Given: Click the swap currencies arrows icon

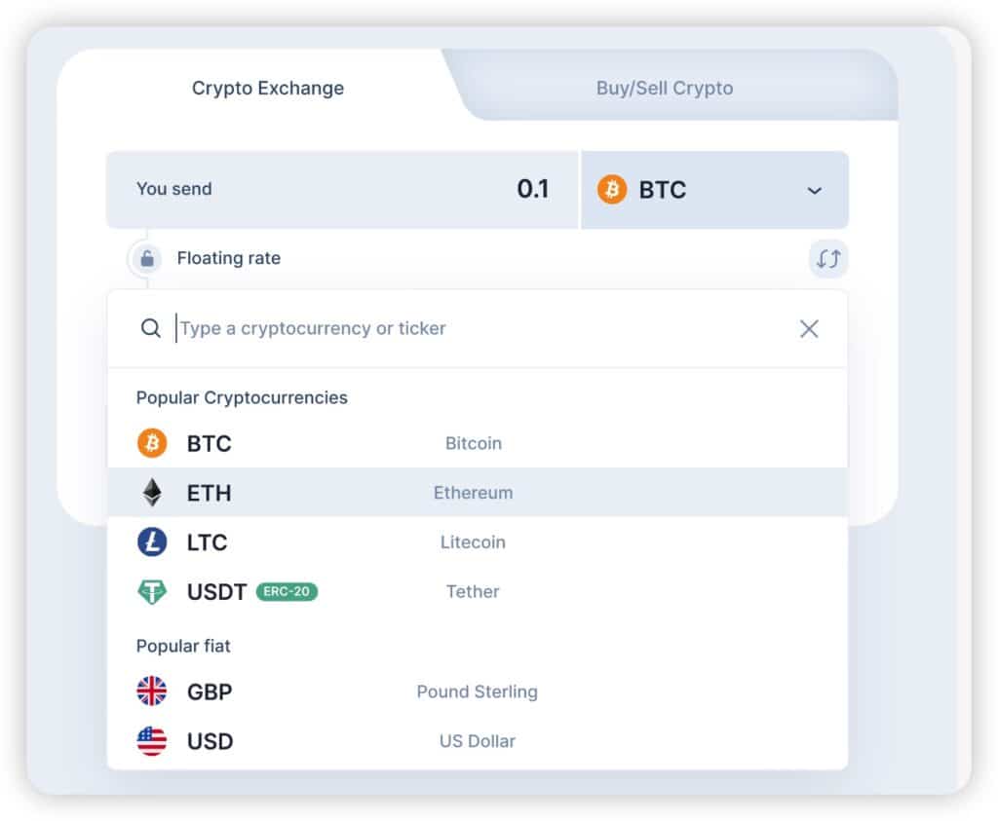Looking at the screenshot, I should coord(828,259).
